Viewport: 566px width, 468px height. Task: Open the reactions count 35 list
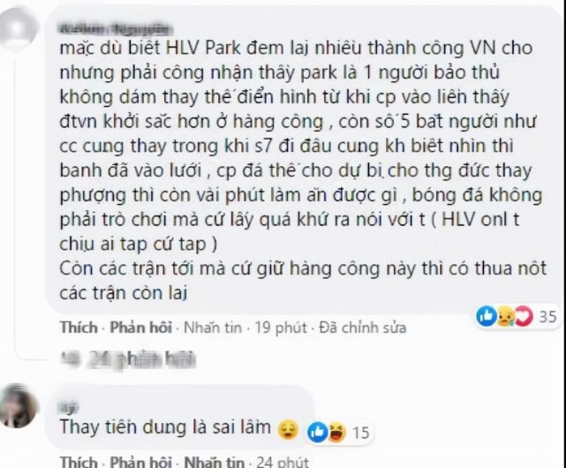click(x=548, y=317)
